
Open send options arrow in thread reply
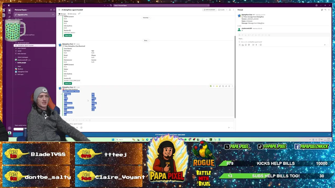point(328,45)
